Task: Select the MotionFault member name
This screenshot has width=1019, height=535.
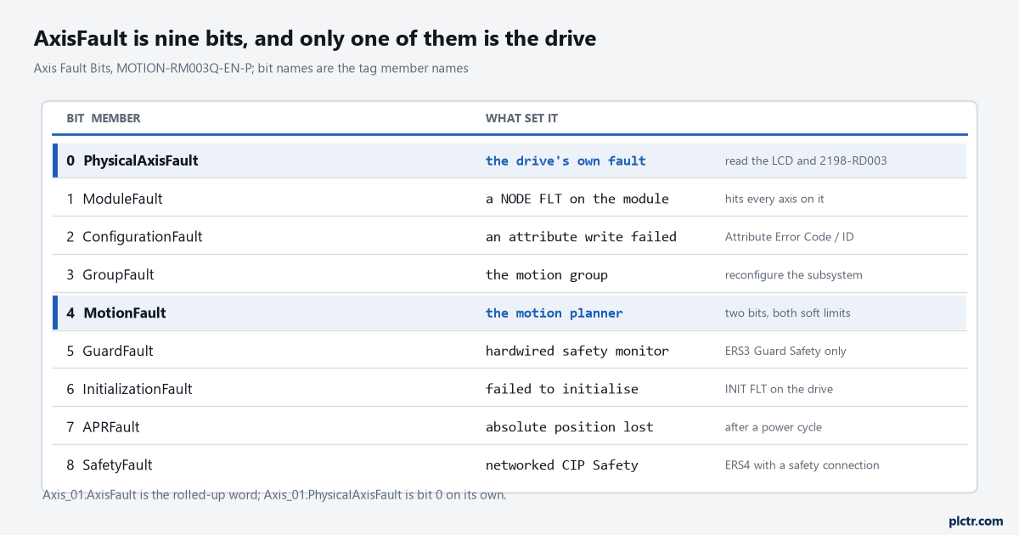Action: coord(125,313)
